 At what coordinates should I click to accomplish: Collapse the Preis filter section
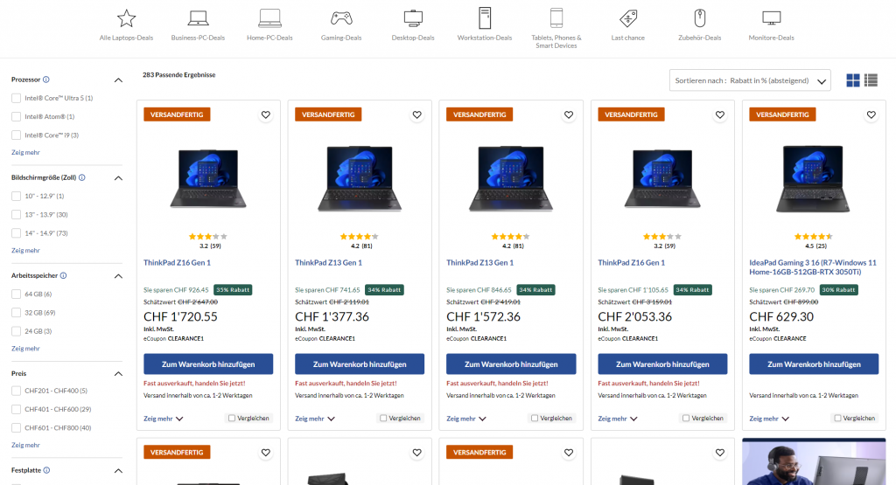(118, 374)
